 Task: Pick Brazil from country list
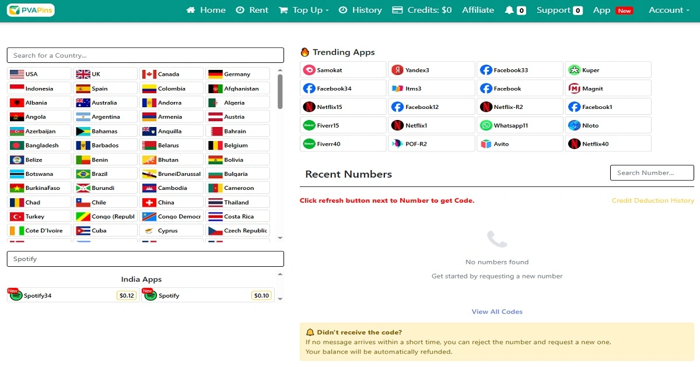(106, 174)
